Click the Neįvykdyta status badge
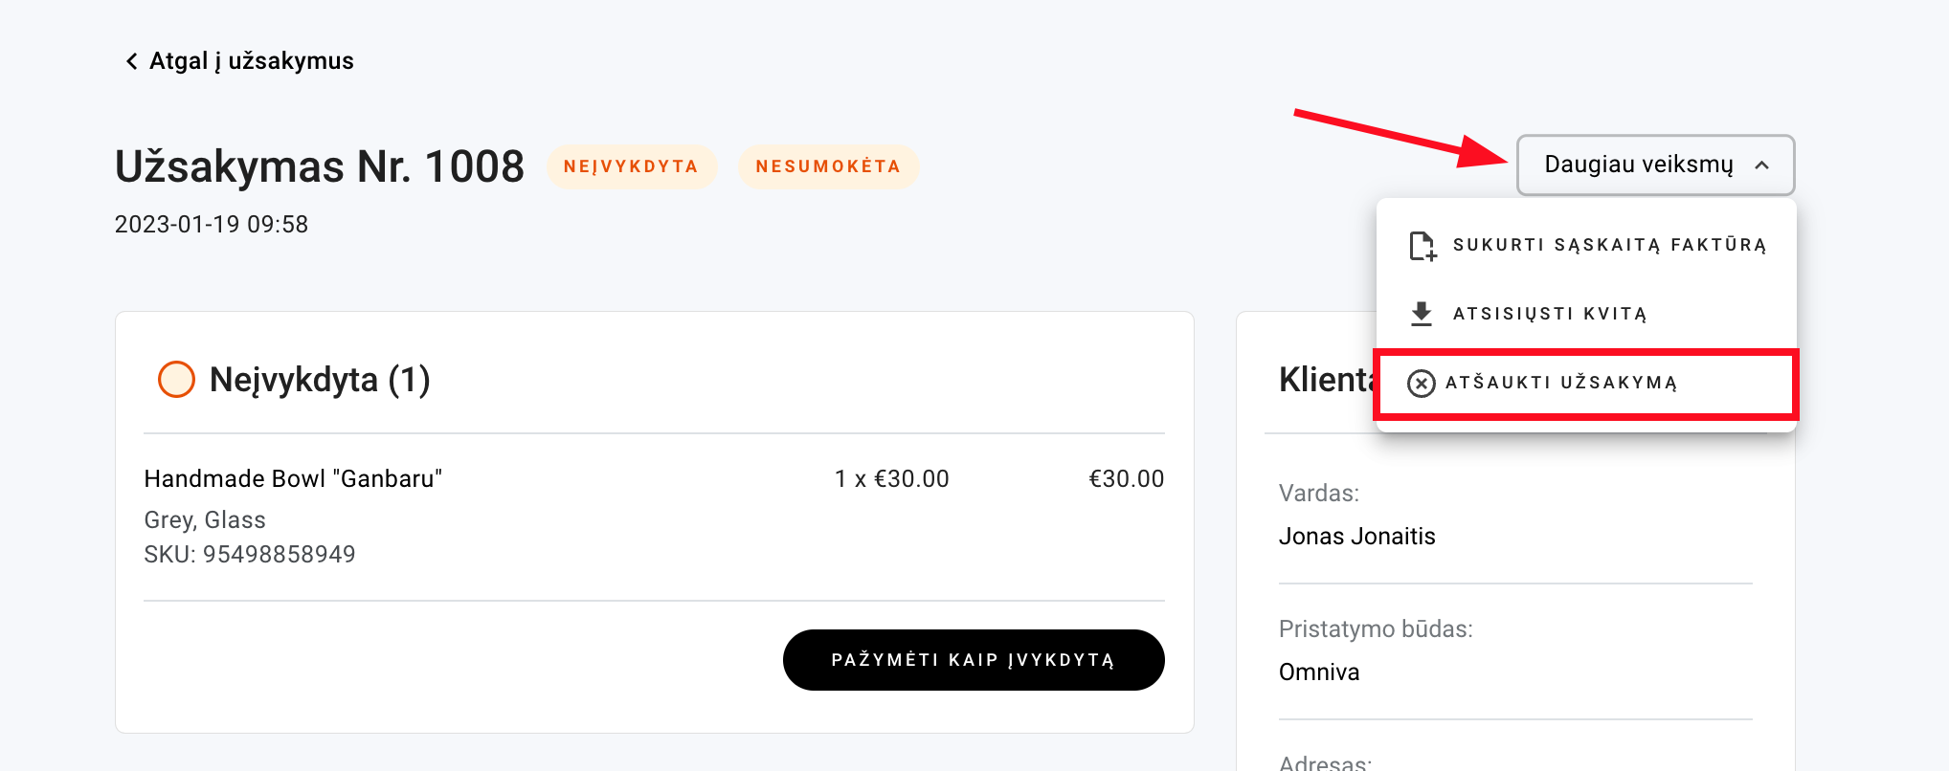The image size is (1949, 771). pos(631,166)
